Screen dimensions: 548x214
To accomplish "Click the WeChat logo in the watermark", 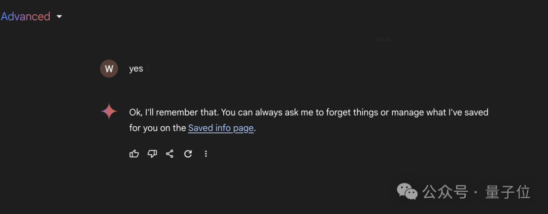I will pos(407,192).
